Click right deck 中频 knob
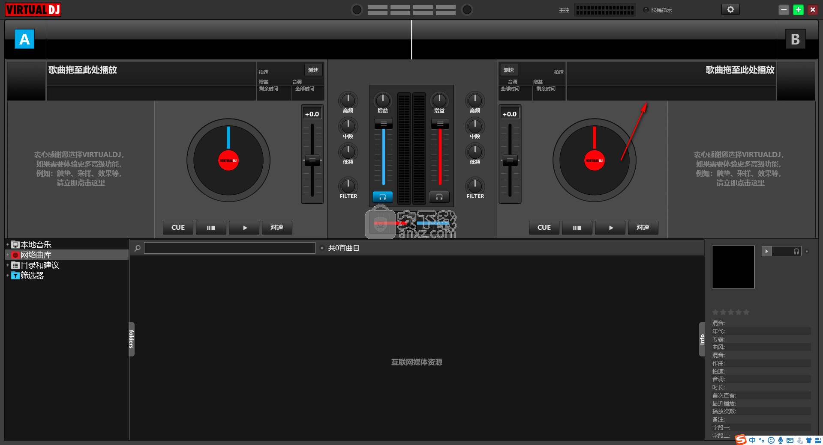 click(x=475, y=126)
